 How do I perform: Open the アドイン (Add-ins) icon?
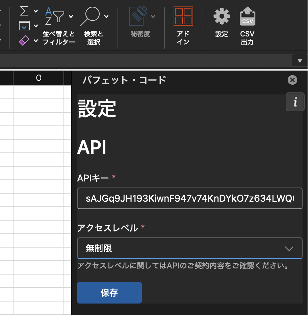point(183,16)
